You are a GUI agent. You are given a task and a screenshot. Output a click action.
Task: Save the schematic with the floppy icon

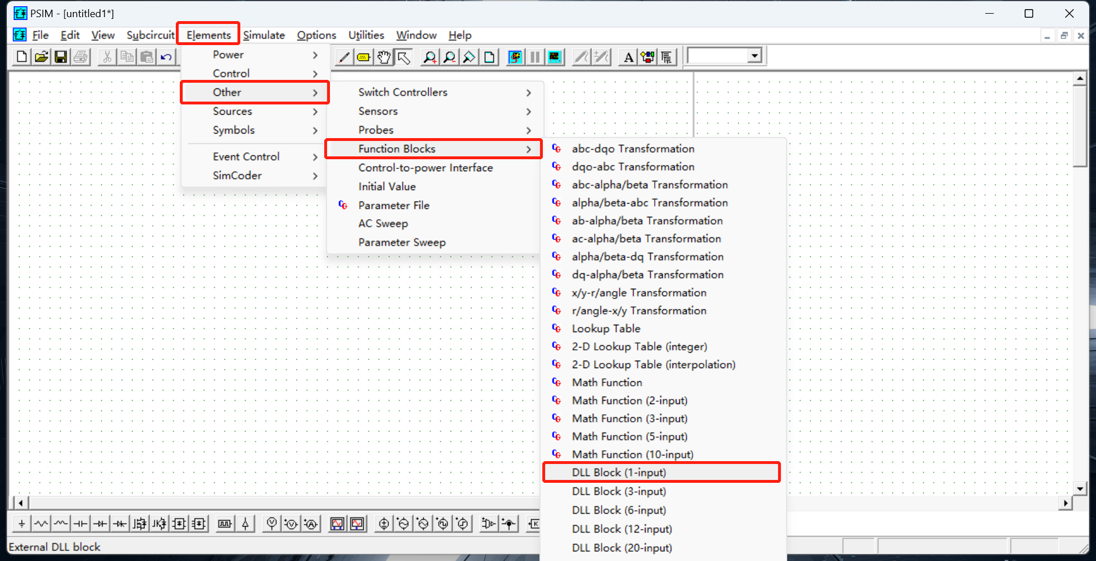(61, 57)
